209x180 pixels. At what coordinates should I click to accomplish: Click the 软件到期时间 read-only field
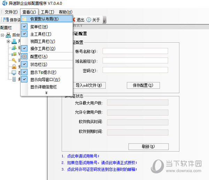(x=138, y=132)
